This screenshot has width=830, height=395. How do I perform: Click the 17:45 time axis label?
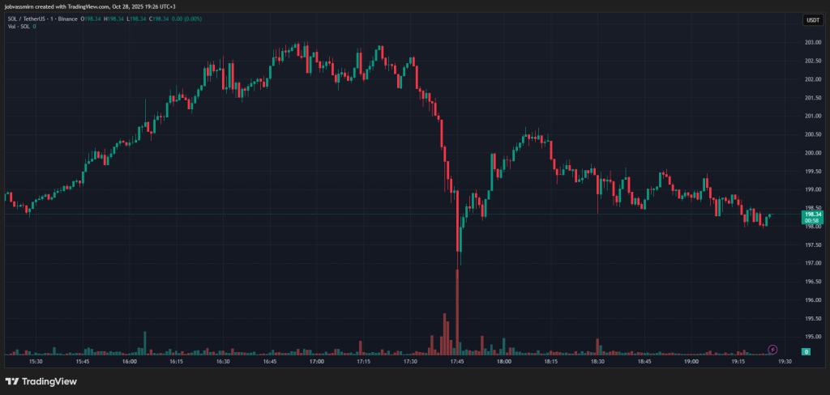457,363
